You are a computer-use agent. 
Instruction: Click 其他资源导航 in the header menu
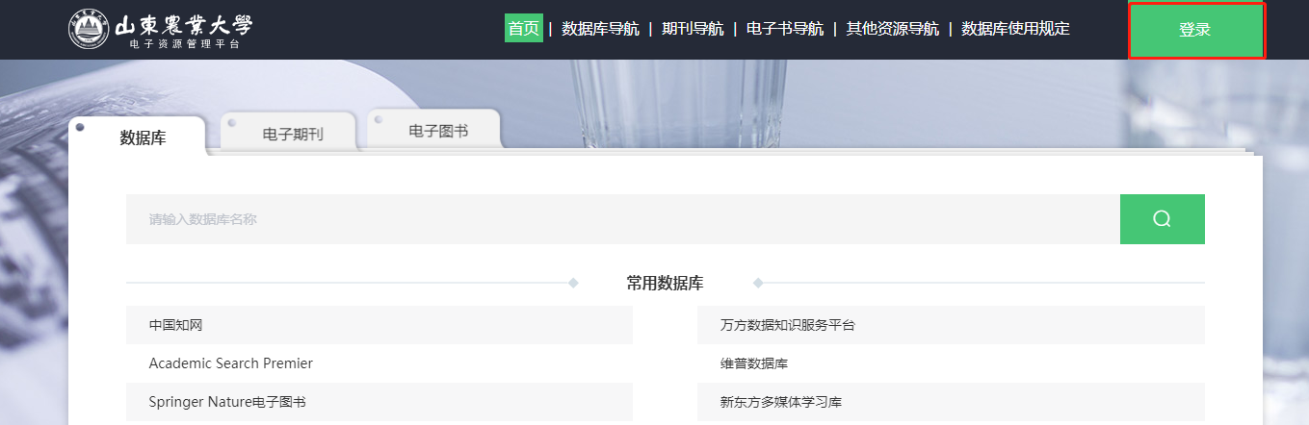coord(892,29)
